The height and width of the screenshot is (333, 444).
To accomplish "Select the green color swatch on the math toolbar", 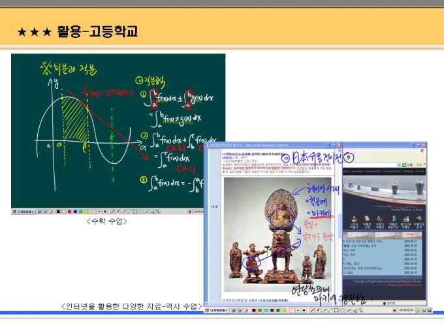I will 81,212.
